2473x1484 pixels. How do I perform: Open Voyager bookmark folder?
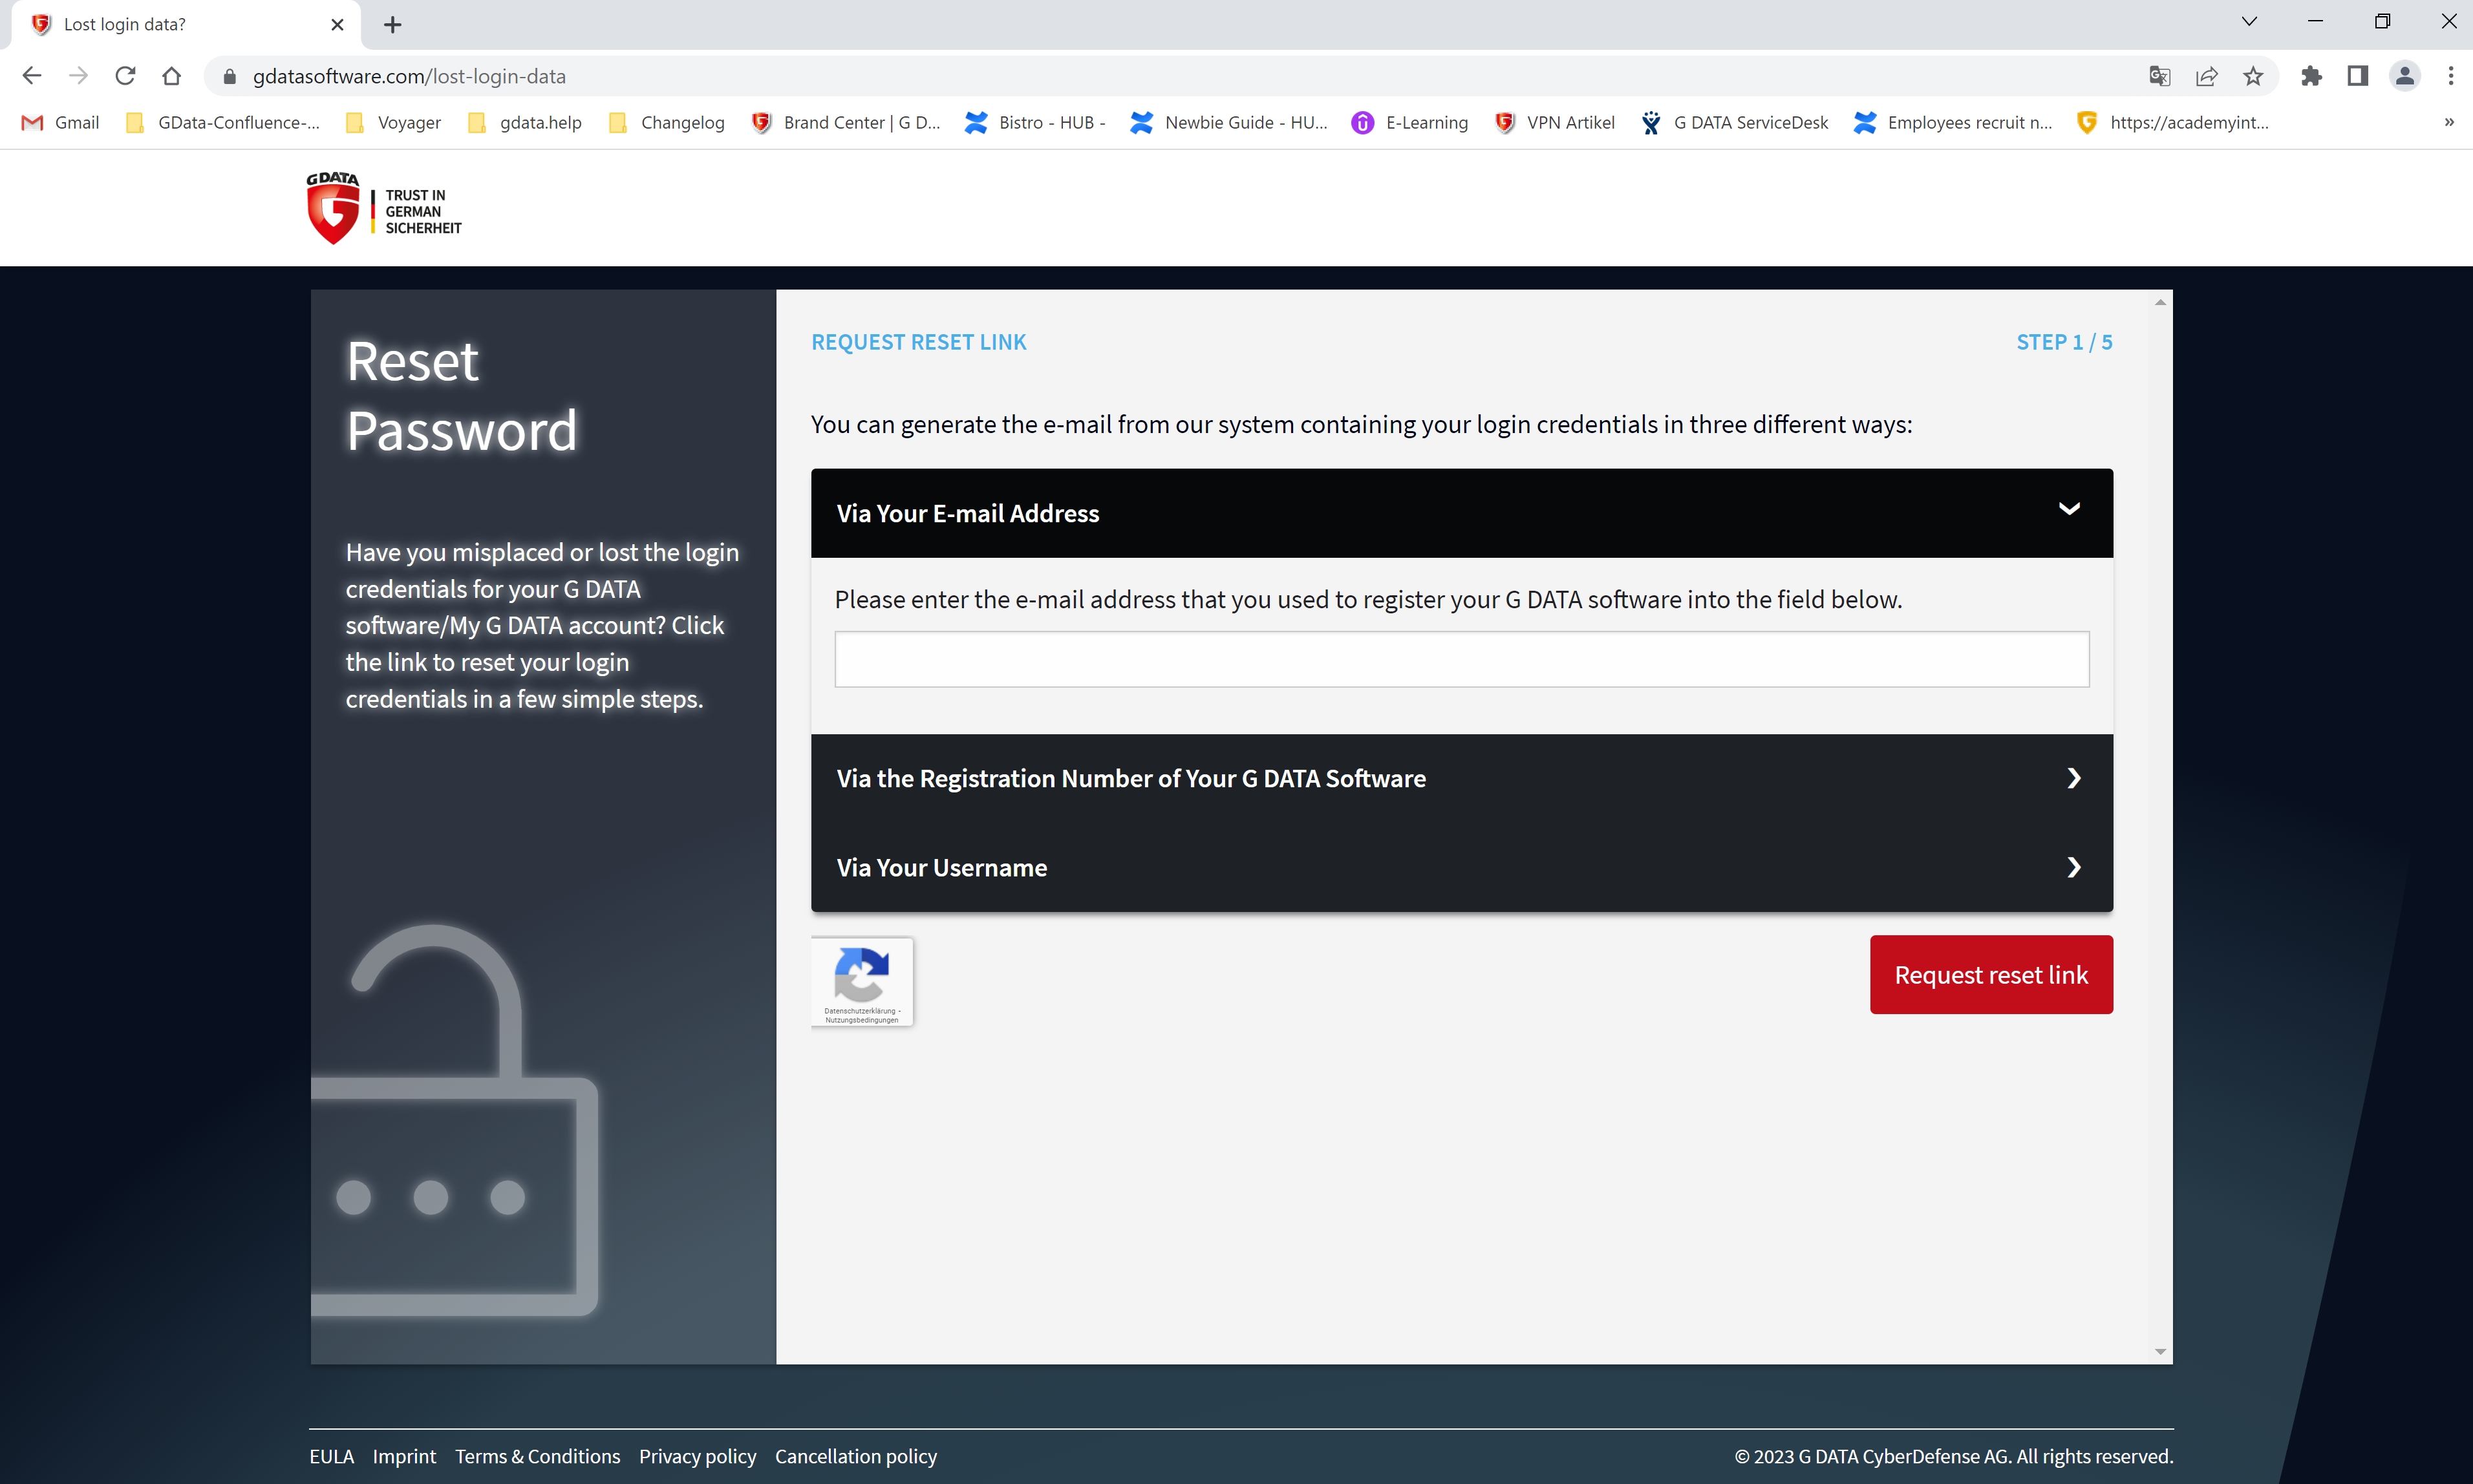(x=393, y=122)
